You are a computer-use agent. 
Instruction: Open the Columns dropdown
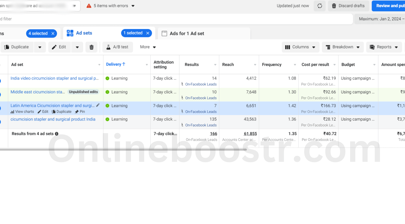coord(300,47)
